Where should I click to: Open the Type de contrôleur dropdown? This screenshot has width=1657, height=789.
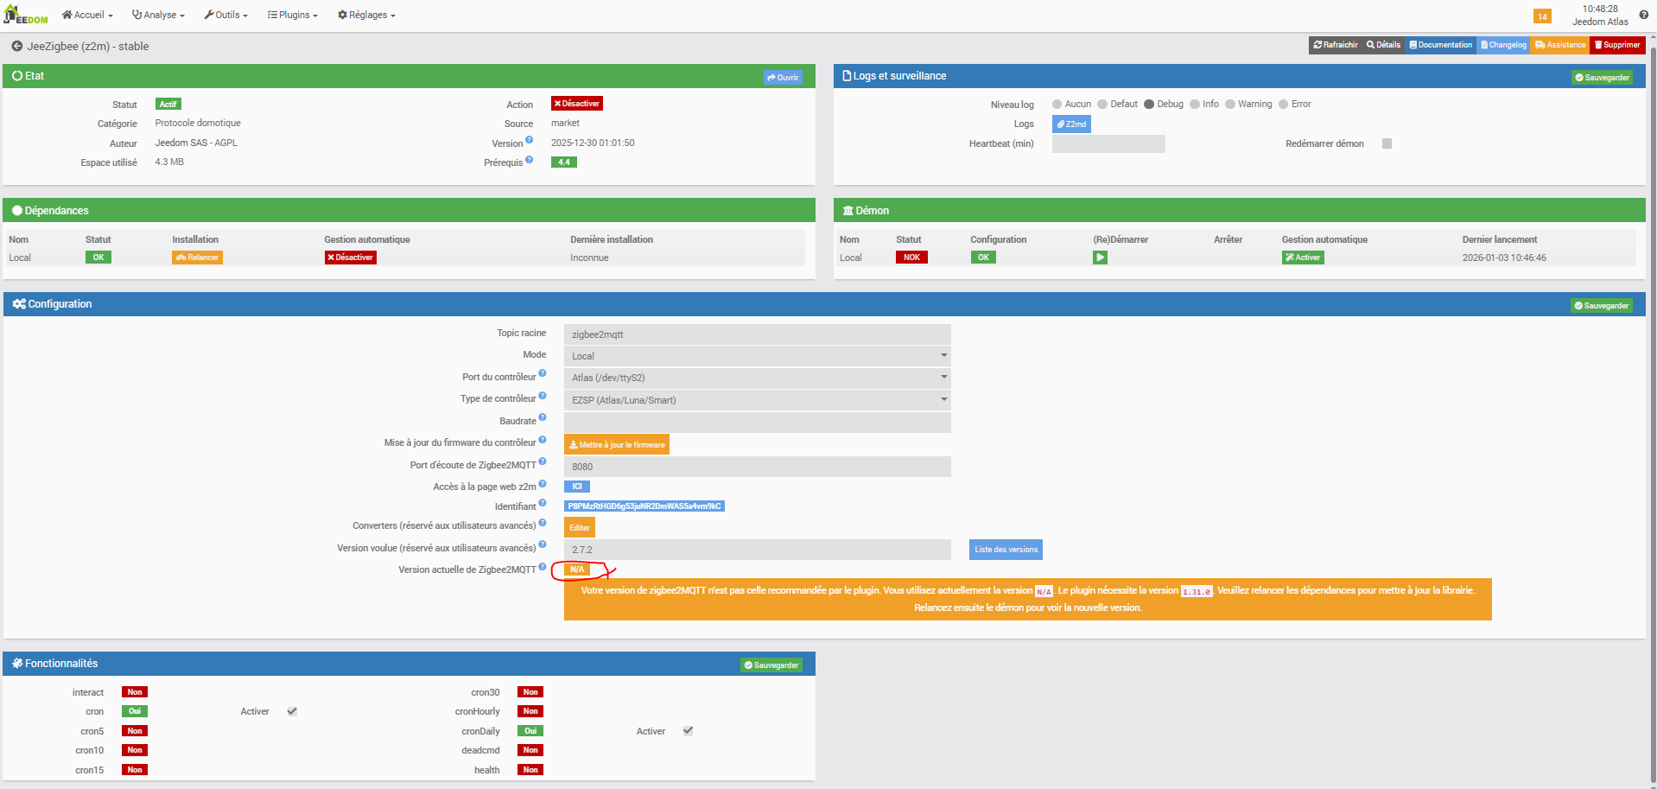758,400
